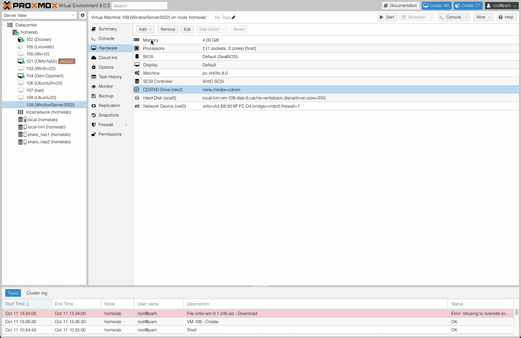Click the SCSI Controller database icon
This screenshot has height=338, width=521.
point(137,81)
